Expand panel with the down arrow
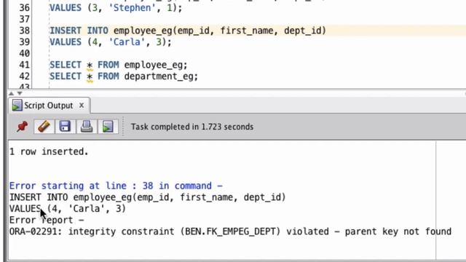 (20, 93)
